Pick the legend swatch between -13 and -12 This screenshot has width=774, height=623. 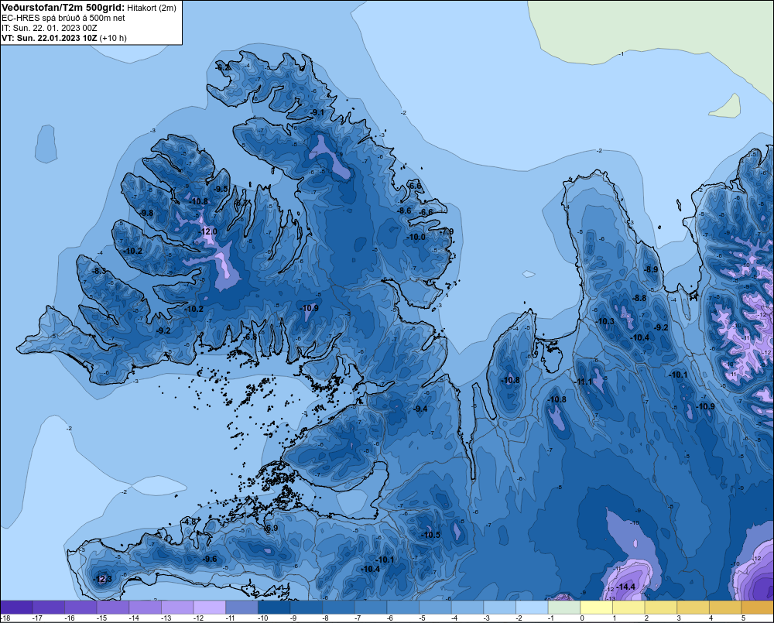(x=177, y=608)
